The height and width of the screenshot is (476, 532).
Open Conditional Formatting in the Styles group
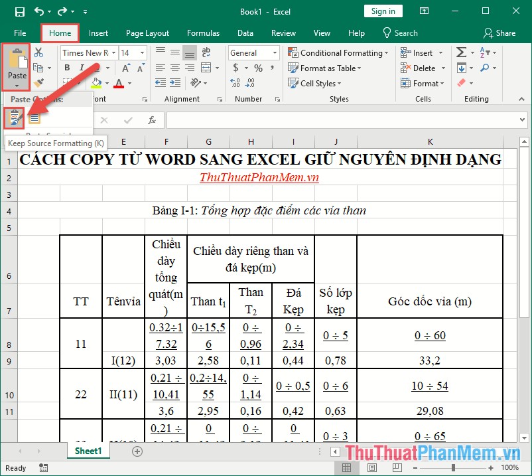[x=338, y=52]
